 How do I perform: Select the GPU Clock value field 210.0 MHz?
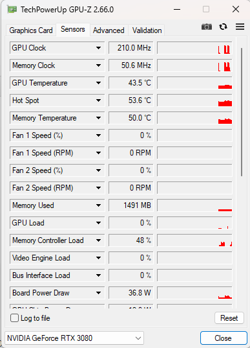point(130,48)
